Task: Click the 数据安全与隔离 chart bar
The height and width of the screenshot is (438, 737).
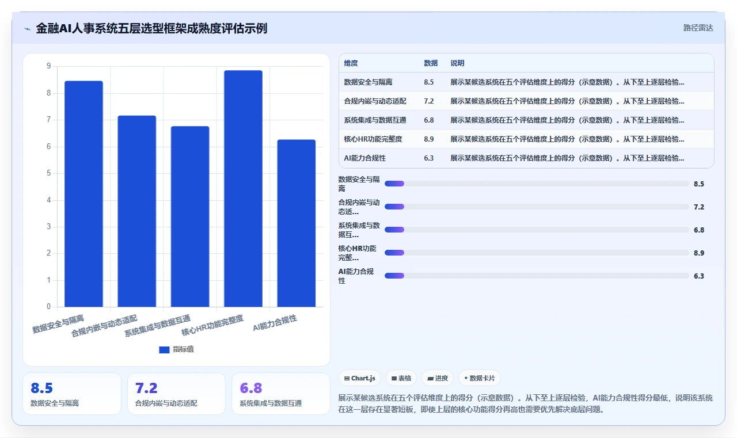Action: pos(83,194)
